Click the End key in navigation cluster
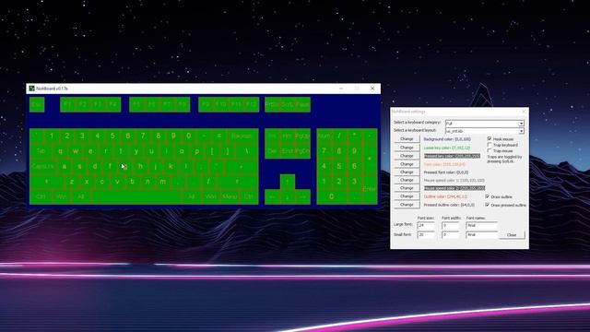Image resolution: width=590 pixels, height=332 pixels. pyautogui.click(x=288, y=151)
